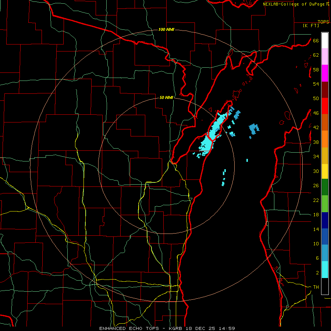Click the "TH" threshold legend label
This screenshot has height=331, width=331.
click(316, 287)
